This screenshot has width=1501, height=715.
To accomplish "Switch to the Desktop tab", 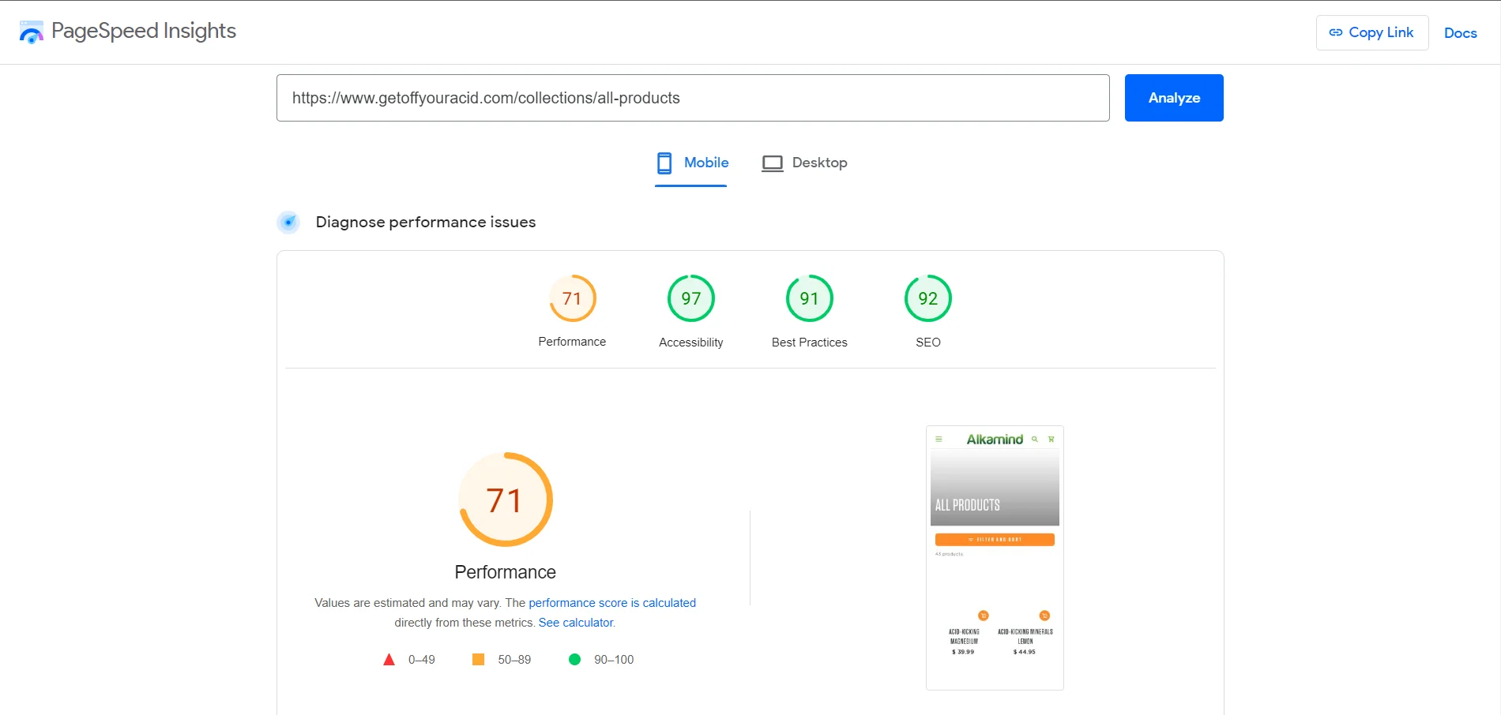I will 804,163.
